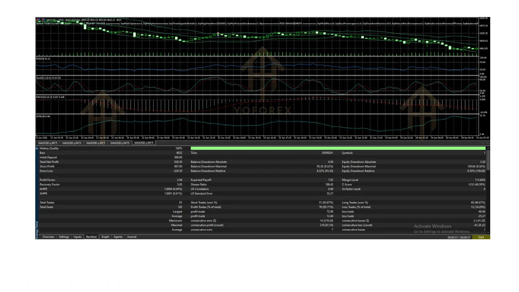Screen dimensions: 519x292
Task: Select AHPR value 1.0094 (0.94%)
Action: [x=173, y=189]
